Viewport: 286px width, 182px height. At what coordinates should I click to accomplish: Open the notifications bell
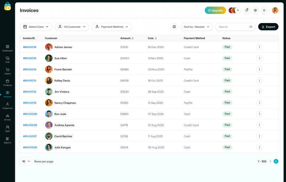pyautogui.click(x=247, y=10)
